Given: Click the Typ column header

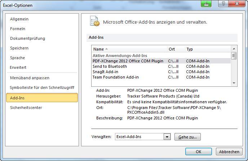Looking at the screenshot, I should point(208,49).
